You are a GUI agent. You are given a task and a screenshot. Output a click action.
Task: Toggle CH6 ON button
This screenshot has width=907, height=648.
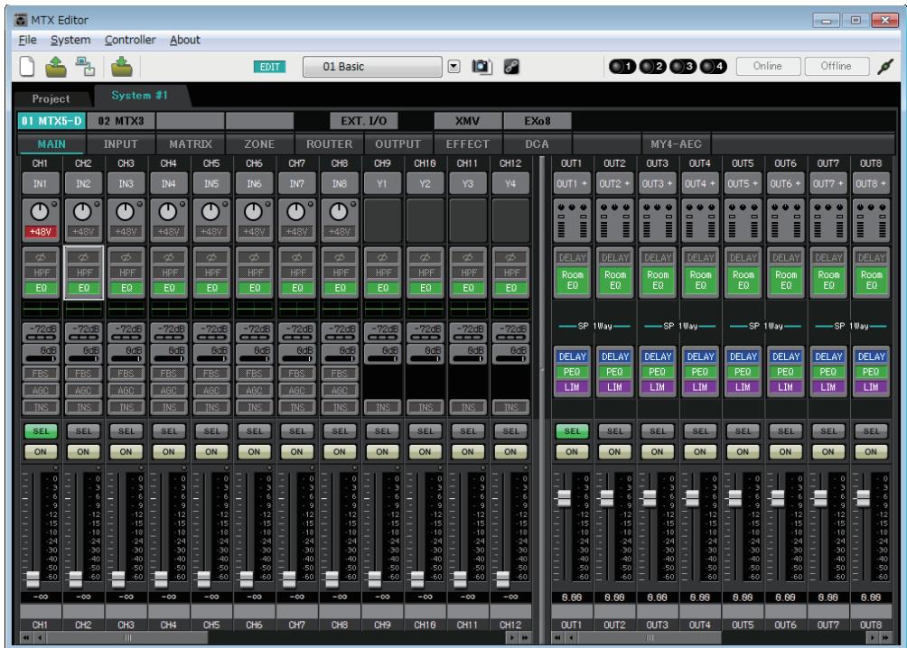(x=254, y=451)
